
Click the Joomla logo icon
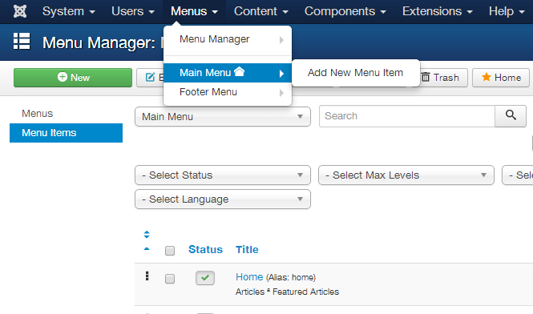[x=20, y=11]
